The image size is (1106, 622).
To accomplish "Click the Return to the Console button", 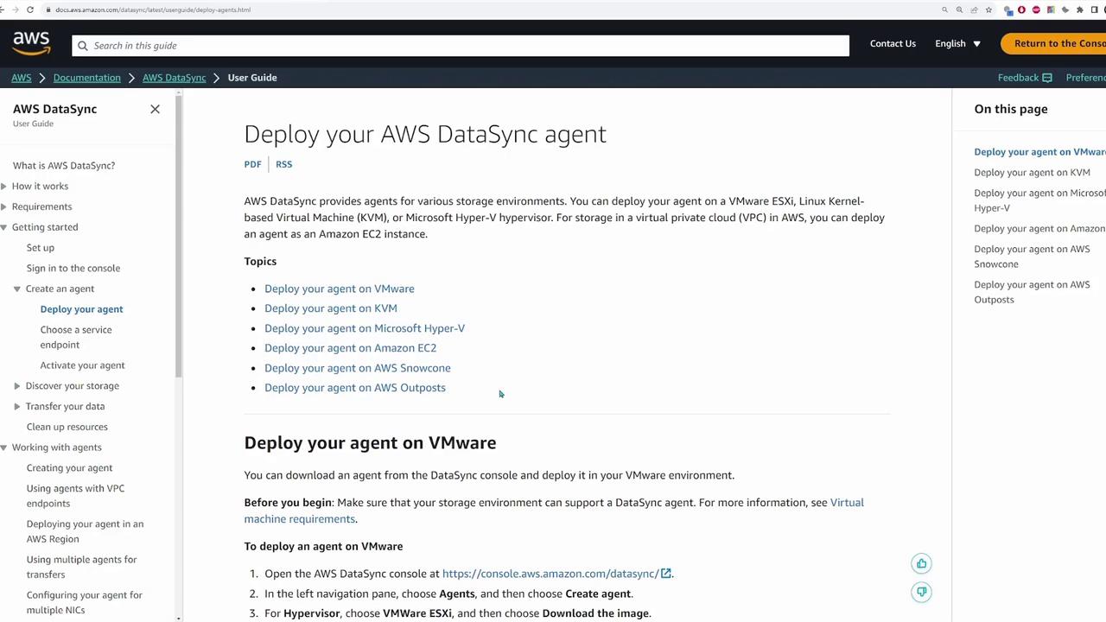I will click(x=1056, y=43).
